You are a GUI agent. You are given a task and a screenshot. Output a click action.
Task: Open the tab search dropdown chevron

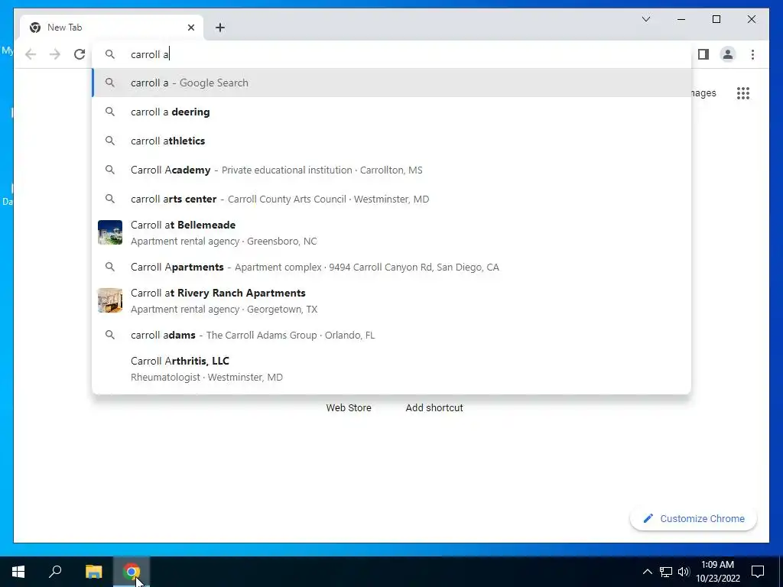(x=645, y=19)
